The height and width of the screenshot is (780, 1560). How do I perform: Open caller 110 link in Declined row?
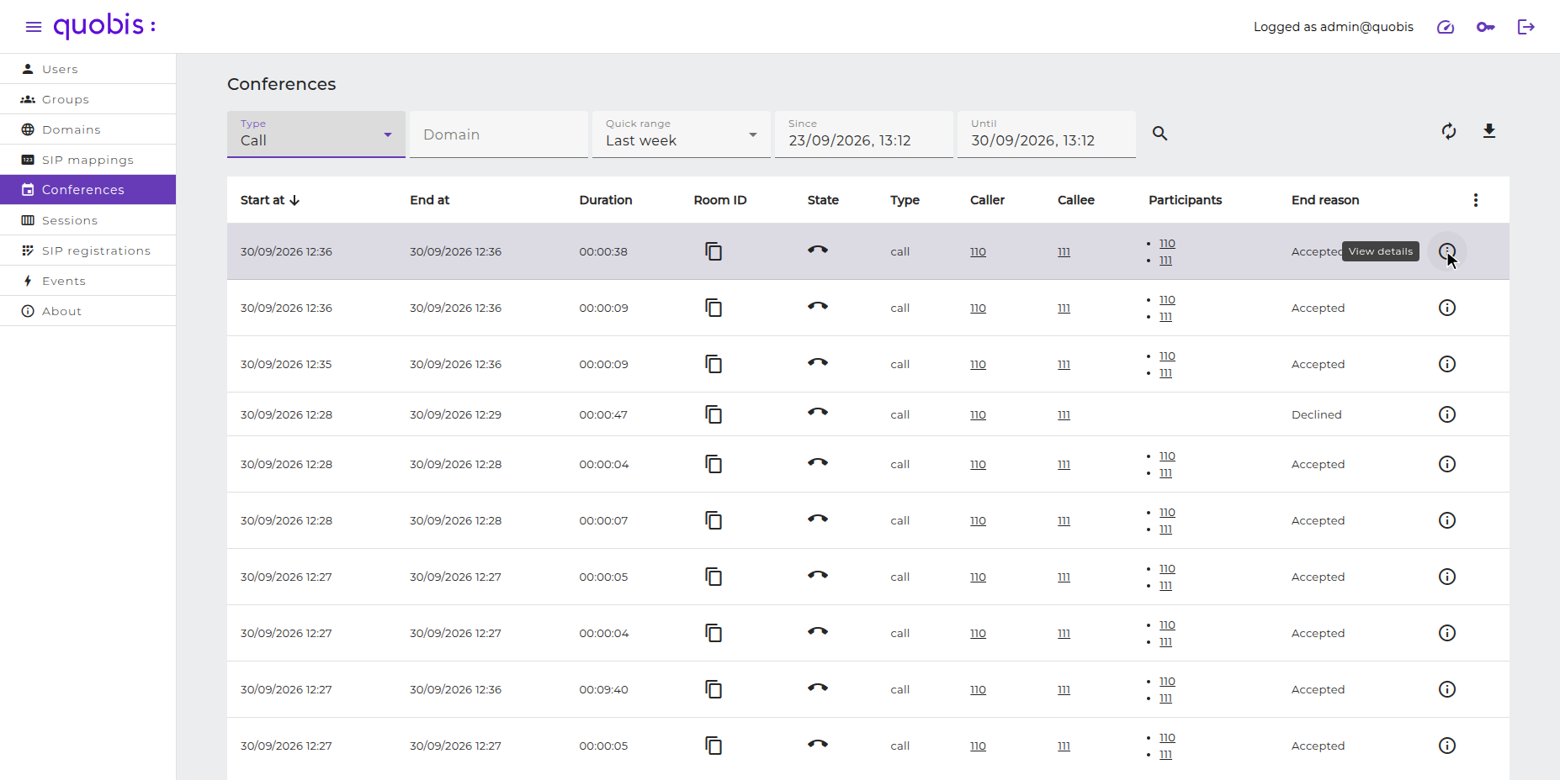(978, 414)
